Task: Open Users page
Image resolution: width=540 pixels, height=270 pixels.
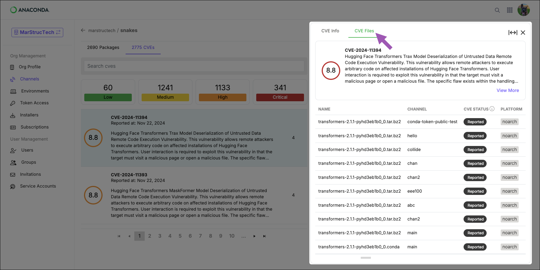Action: (x=27, y=150)
